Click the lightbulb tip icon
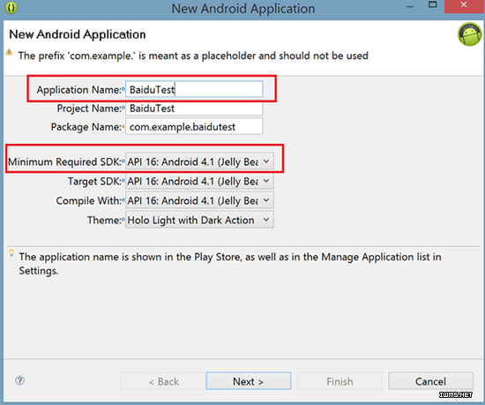This screenshot has height=405, width=485. [11, 252]
